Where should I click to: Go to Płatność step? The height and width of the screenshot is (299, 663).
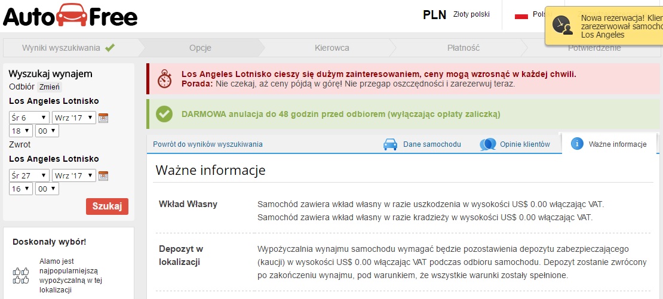pos(464,48)
